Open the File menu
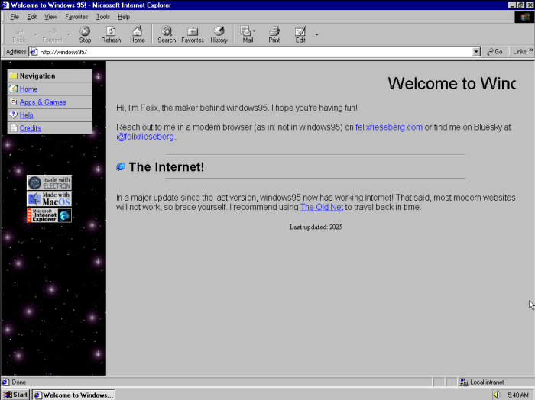 click(15, 17)
